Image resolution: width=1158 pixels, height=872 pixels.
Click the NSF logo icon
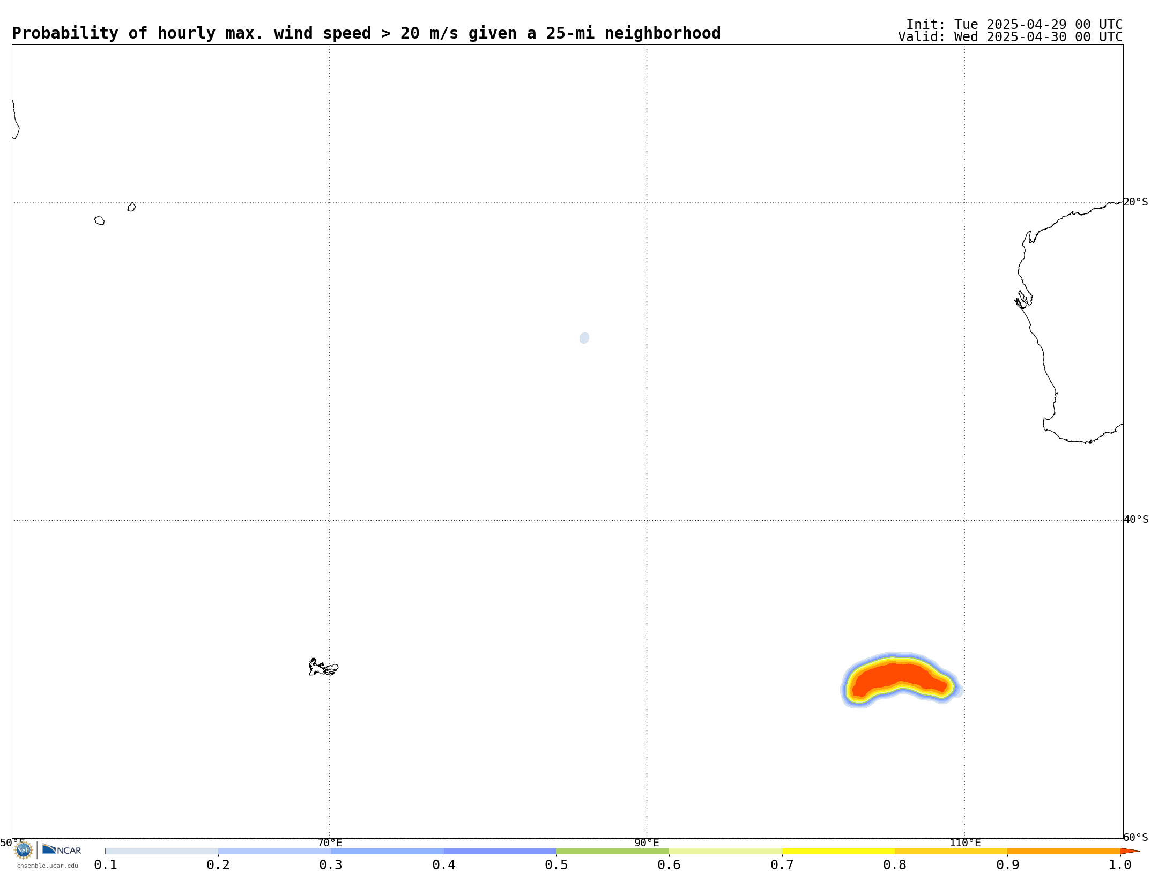click(24, 850)
